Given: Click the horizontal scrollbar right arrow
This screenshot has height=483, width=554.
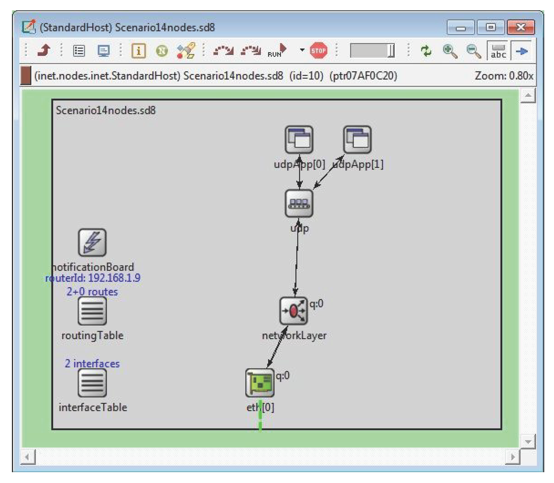Looking at the screenshot, I should 513,457.
